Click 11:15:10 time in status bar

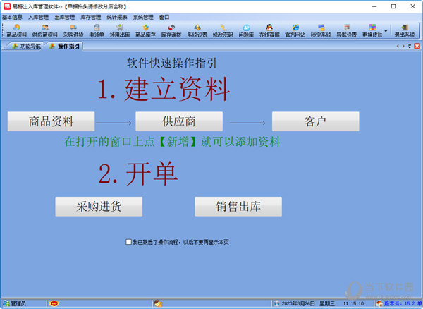click(x=353, y=303)
